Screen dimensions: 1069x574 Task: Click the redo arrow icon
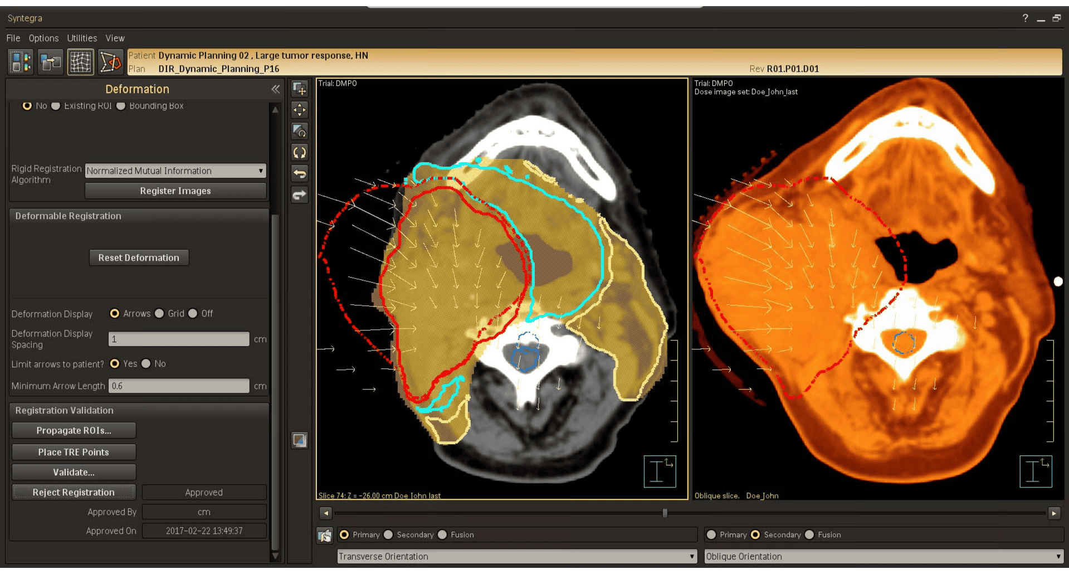[300, 195]
